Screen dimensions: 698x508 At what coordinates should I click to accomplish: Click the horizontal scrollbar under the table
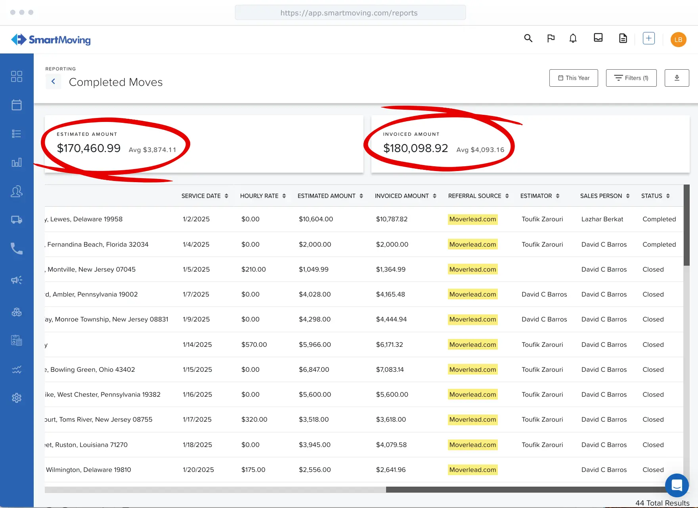coord(364,490)
